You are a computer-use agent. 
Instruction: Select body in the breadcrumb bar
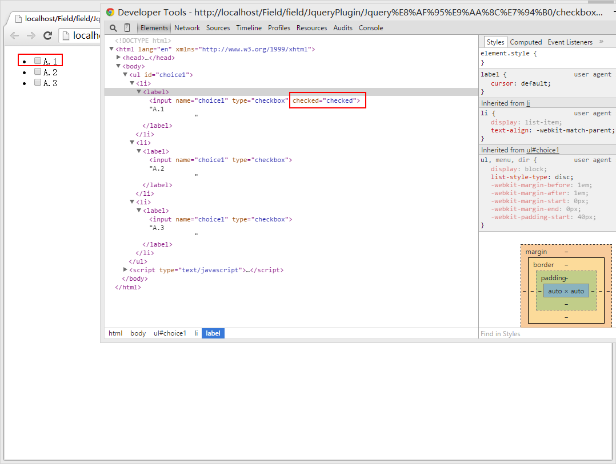138,333
